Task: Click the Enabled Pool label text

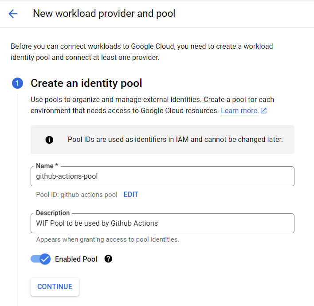Action: pos(76,259)
